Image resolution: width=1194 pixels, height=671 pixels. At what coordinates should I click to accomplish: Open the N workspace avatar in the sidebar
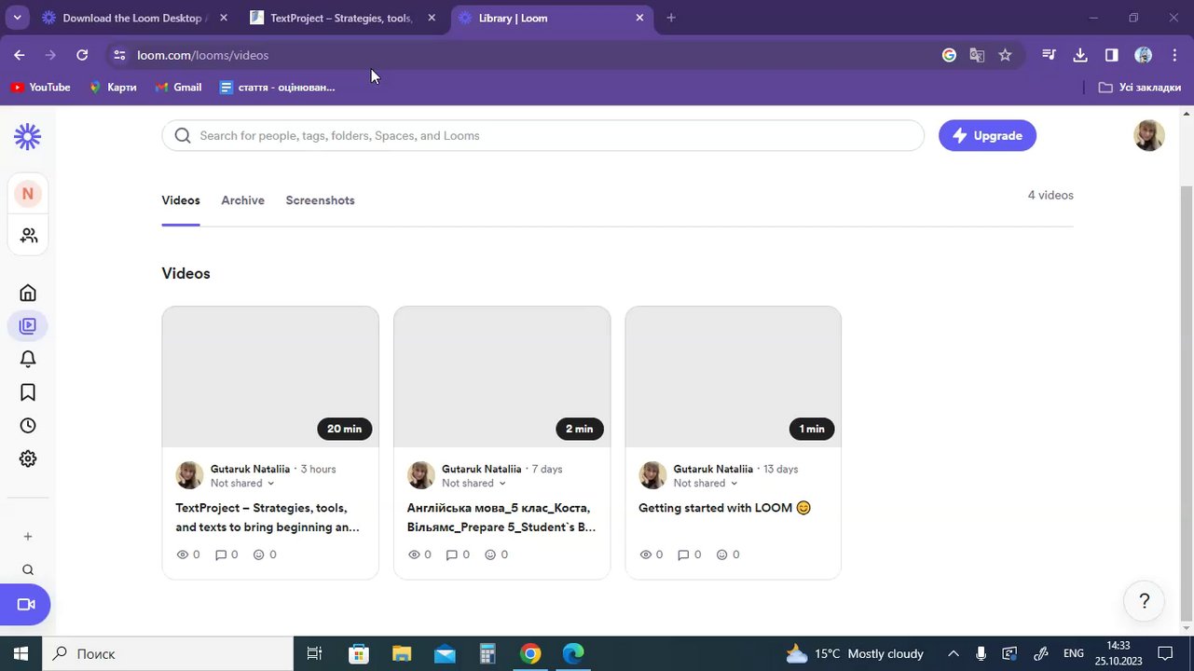tap(28, 194)
